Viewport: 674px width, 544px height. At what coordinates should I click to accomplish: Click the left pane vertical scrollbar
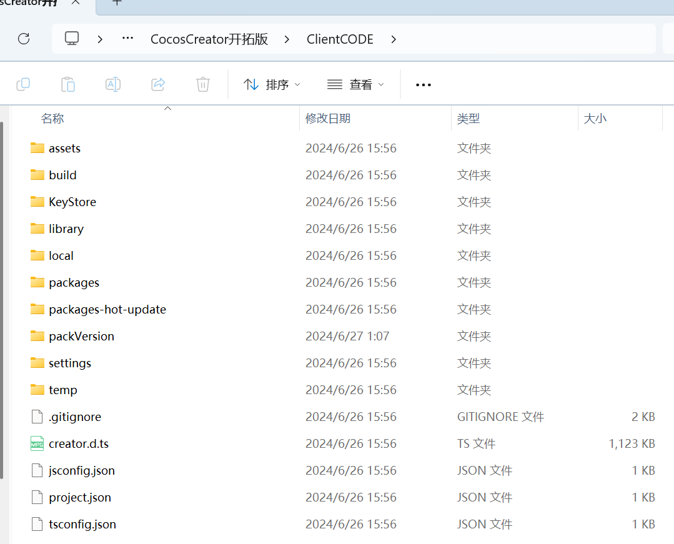pyautogui.click(x=2, y=300)
